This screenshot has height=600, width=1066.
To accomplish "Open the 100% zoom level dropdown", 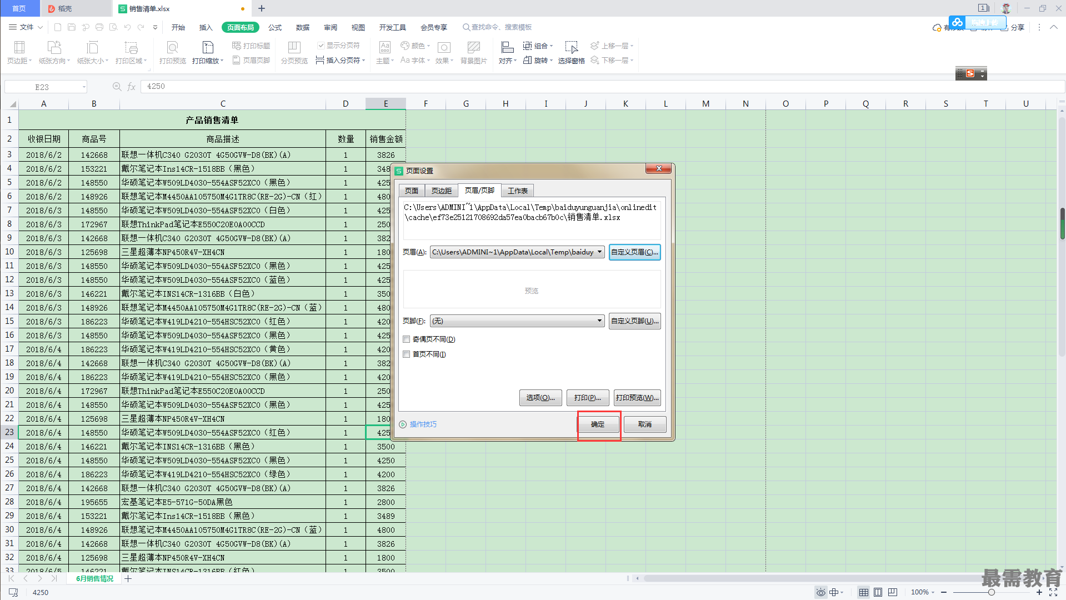I will click(x=923, y=592).
